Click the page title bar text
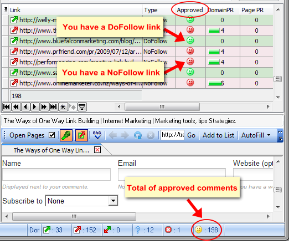289x244 pixels. click(x=120, y=121)
